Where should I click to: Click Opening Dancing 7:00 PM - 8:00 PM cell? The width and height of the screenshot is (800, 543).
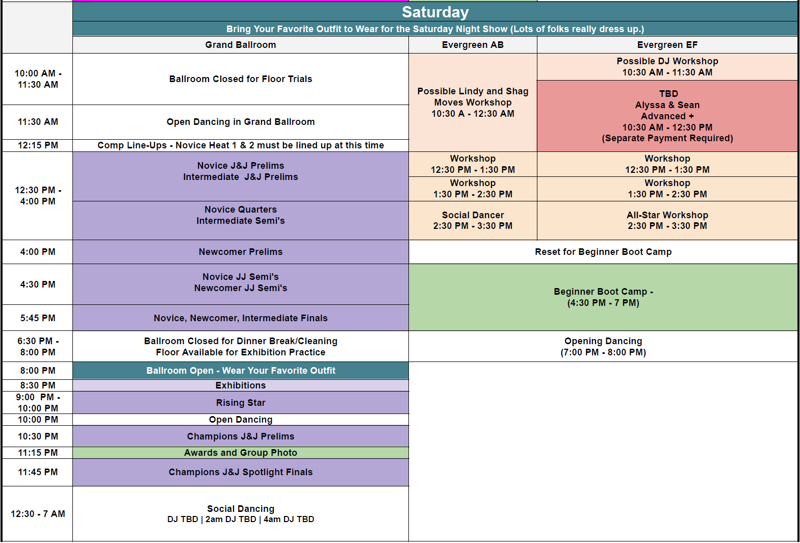603,347
